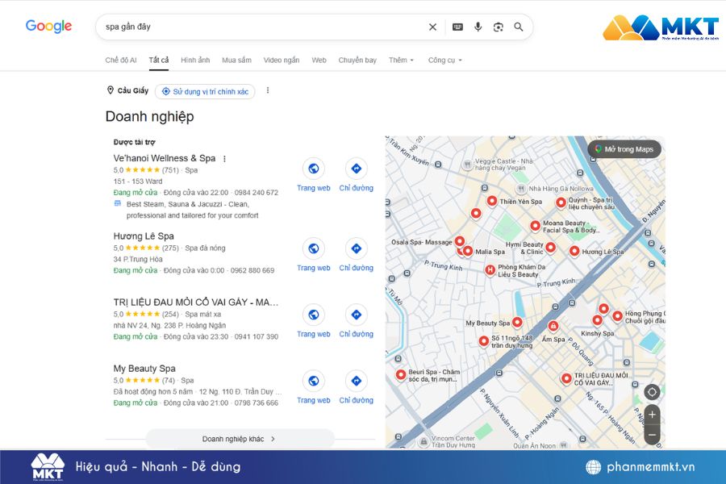Open the Ve'hanoi Wellness & Spa listing title

point(165,158)
